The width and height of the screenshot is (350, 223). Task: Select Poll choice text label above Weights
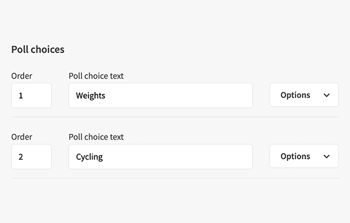coord(96,76)
